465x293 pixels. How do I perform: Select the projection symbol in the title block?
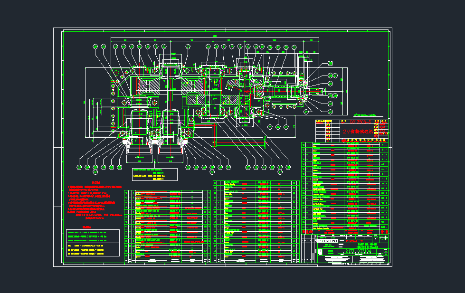[x=382, y=237]
